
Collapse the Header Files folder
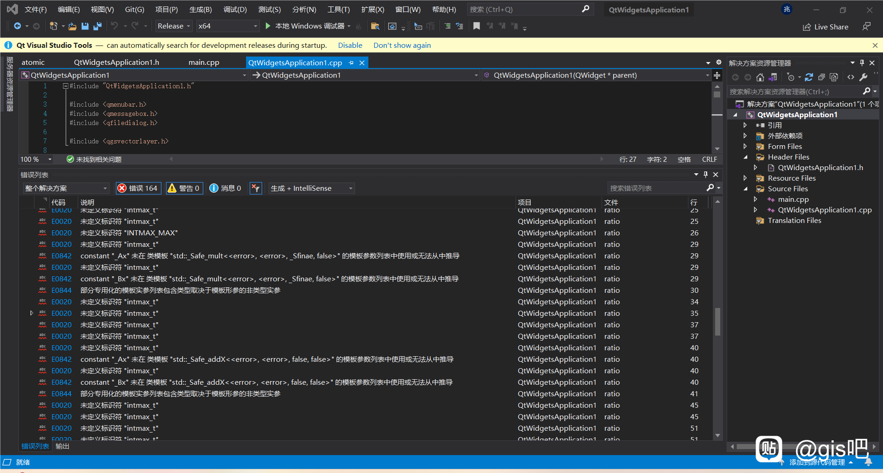745,157
